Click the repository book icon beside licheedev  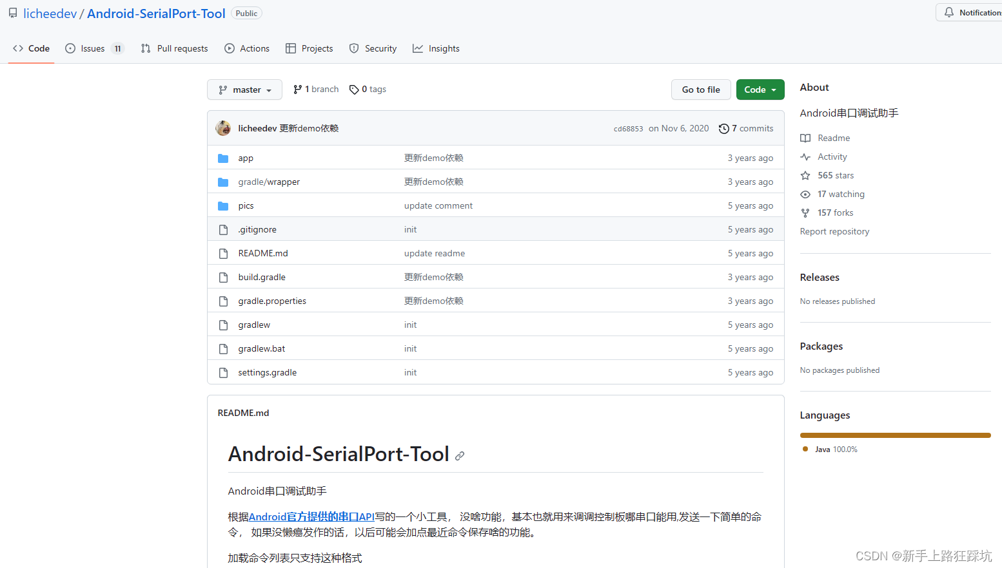pyautogui.click(x=13, y=13)
